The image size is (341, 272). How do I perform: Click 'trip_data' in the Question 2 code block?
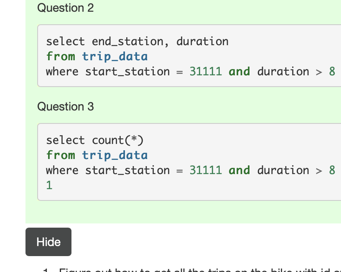[x=115, y=56]
